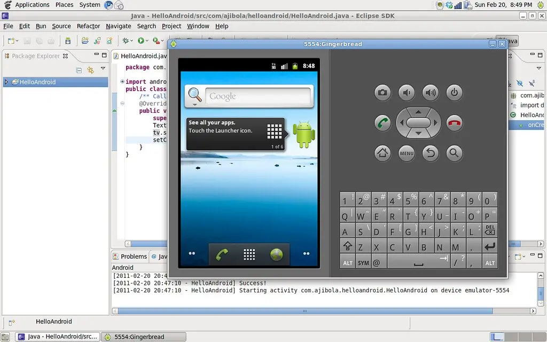Screen dimensions: 547x342
Task: Click into the Google search field
Action: click(x=258, y=96)
